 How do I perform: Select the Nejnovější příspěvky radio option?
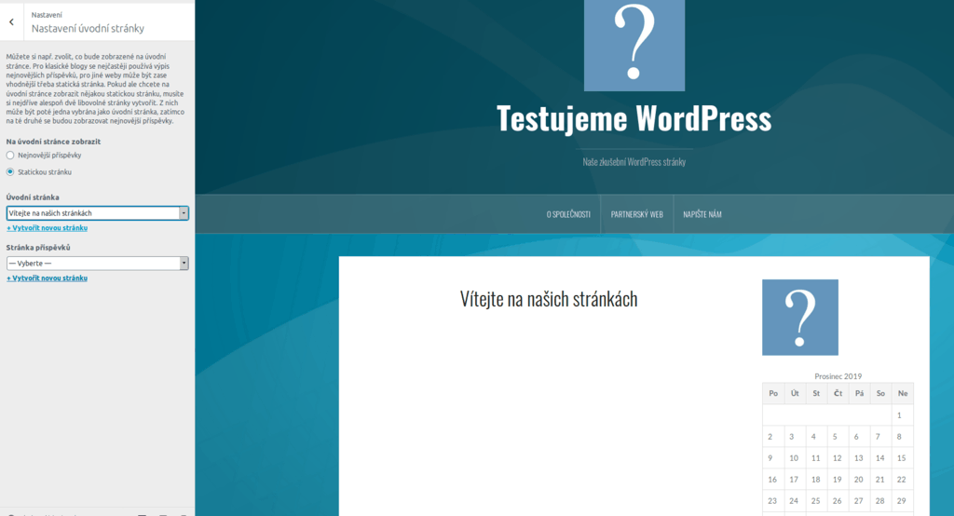click(x=10, y=156)
